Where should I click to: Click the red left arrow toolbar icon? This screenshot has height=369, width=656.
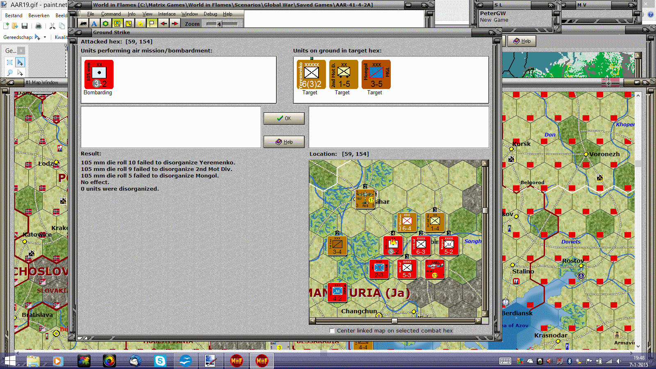[164, 24]
